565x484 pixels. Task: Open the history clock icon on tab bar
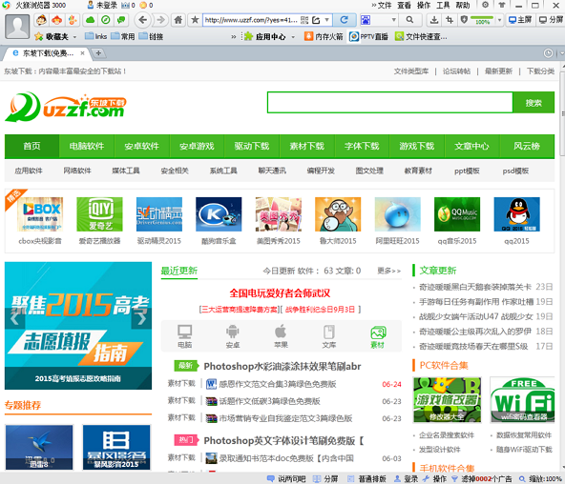click(x=548, y=53)
